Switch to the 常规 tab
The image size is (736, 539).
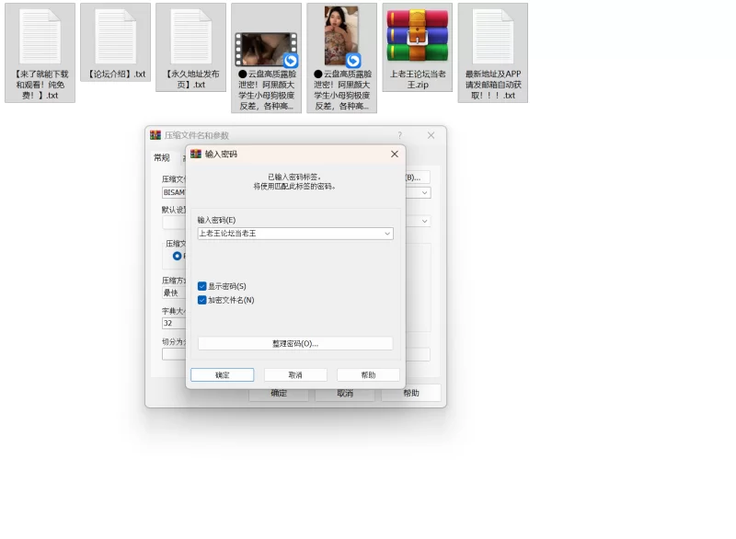[161, 158]
